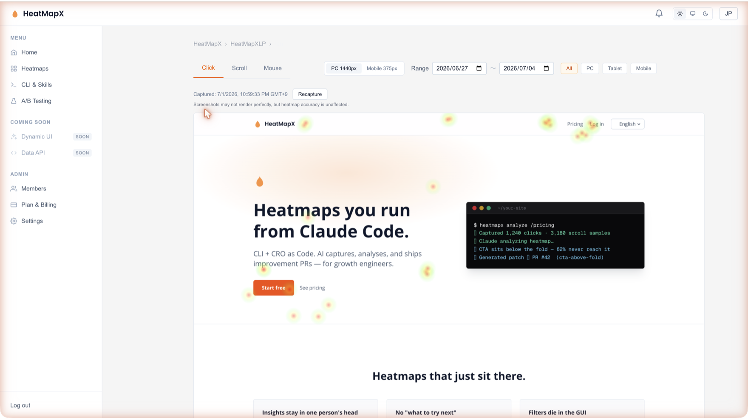Navigate to HeatMapXLP breadcrumb link
The image size is (748, 418).
tap(248, 44)
